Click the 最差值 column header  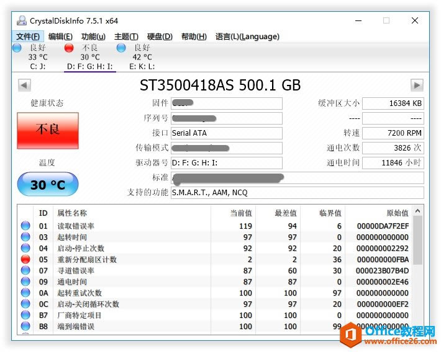click(x=278, y=213)
